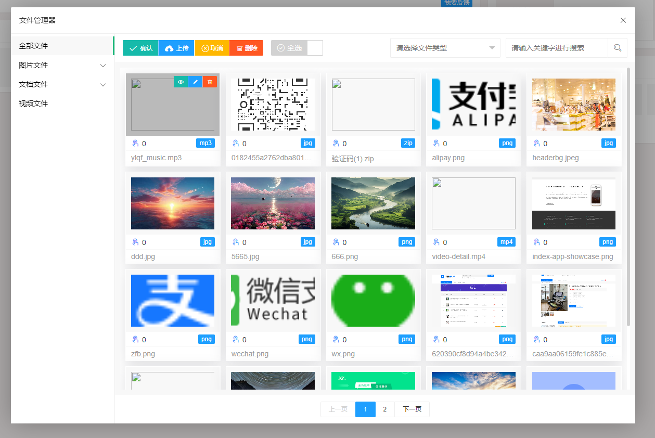
Task: Click the 确认 confirm button
Action: (x=140, y=48)
